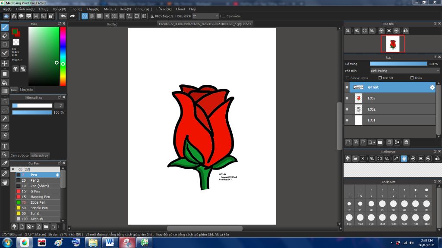Adjust the Độ trong opacity slider

(x=398, y=64)
